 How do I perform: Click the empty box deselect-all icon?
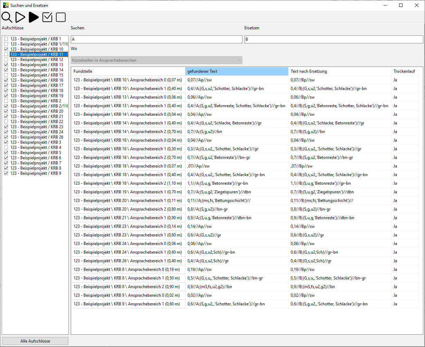coord(61,17)
